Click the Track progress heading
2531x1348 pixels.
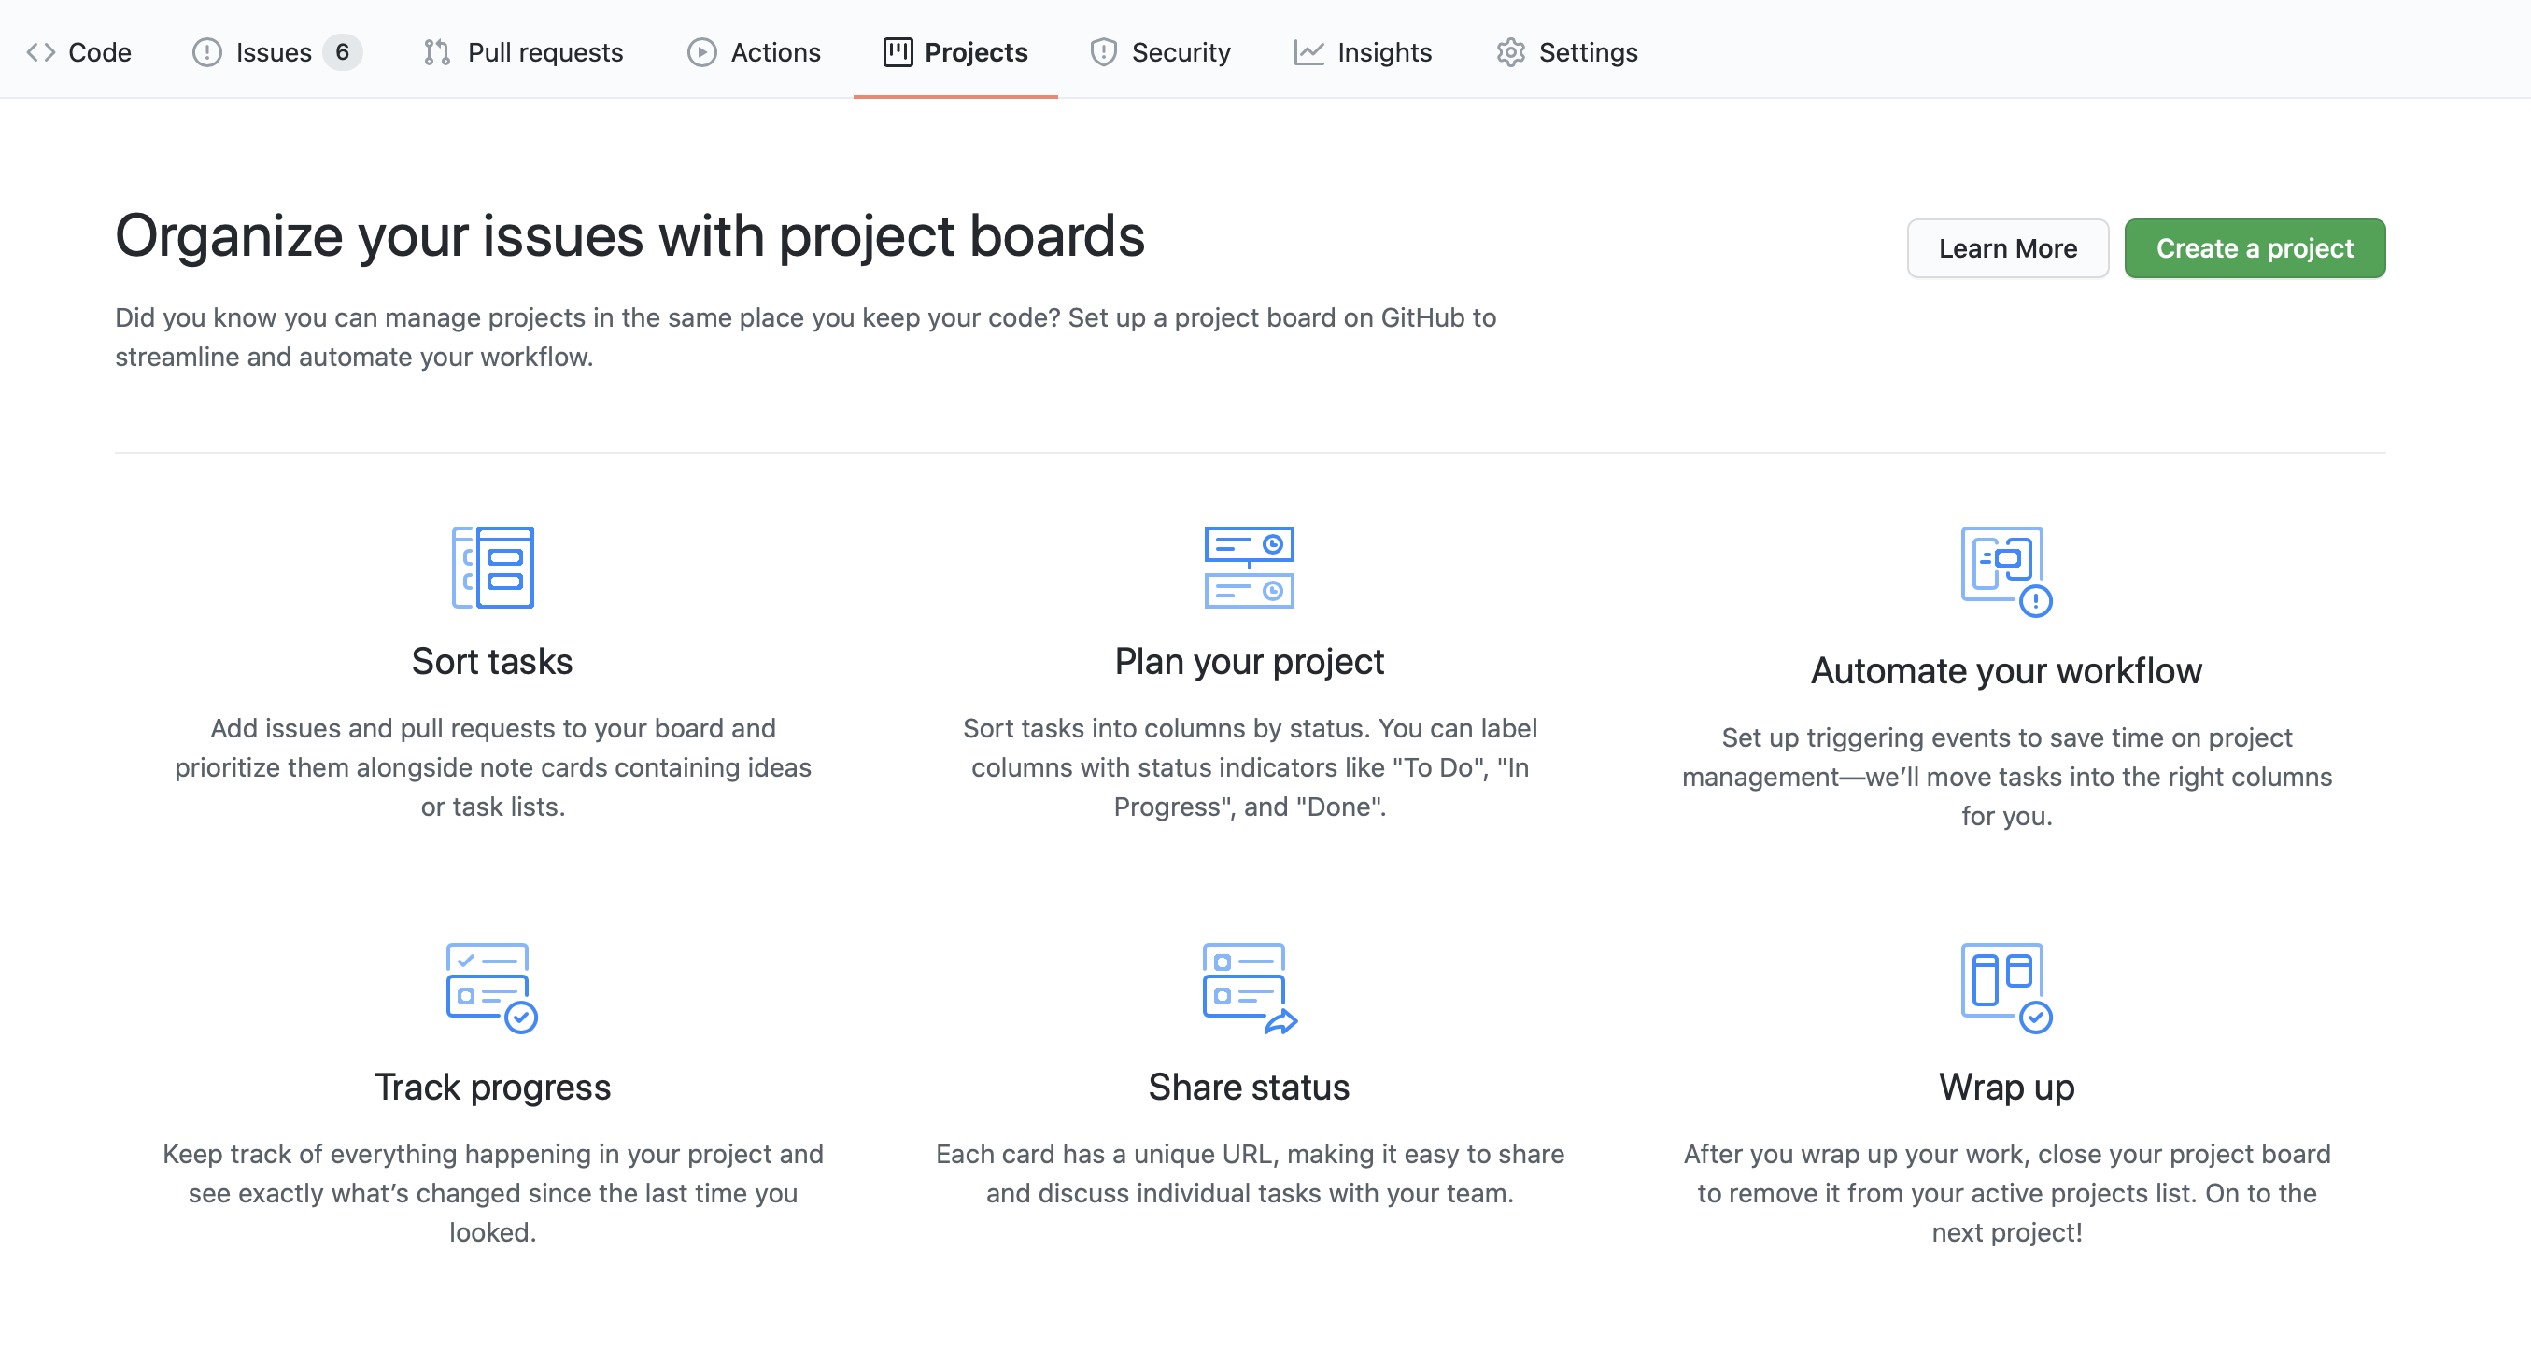pyautogui.click(x=492, y=1088)
